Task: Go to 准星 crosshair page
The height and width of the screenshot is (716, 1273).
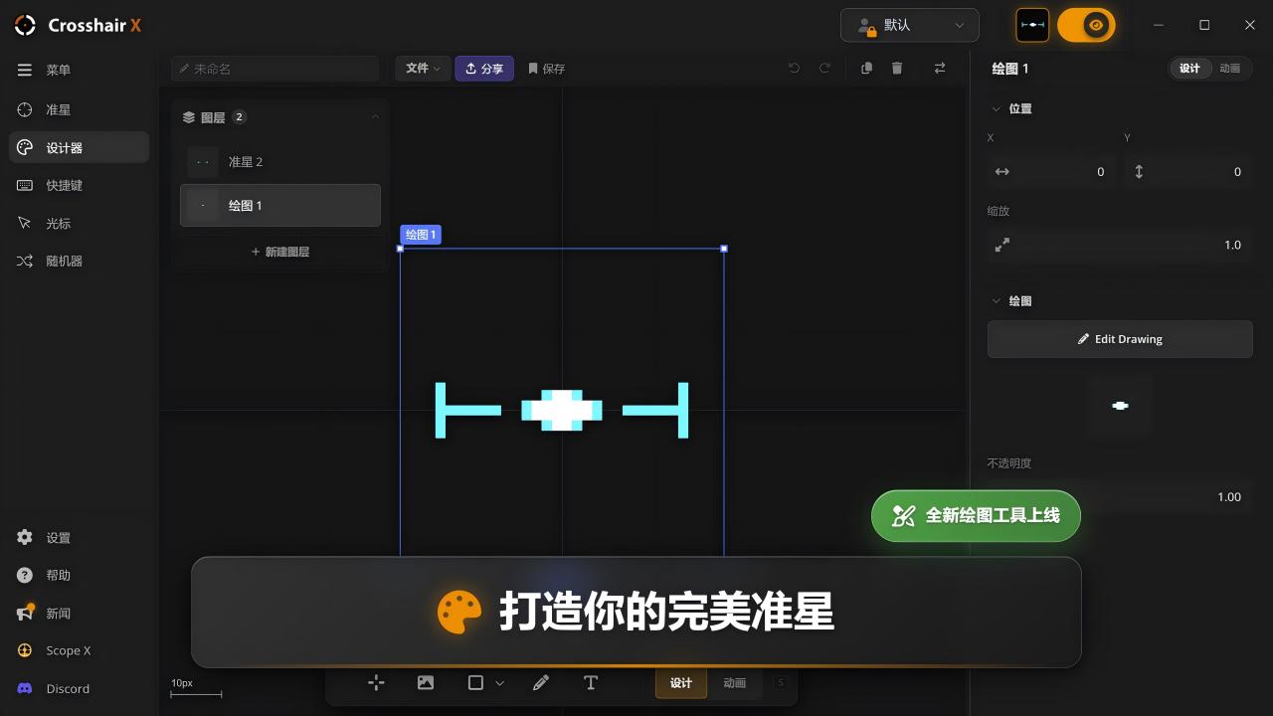Action: 79,109
